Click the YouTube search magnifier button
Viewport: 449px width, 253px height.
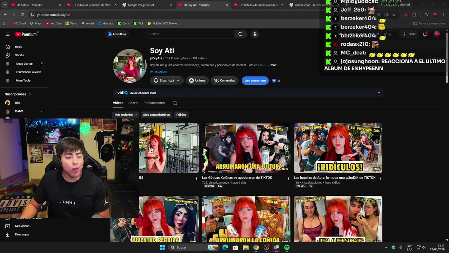241,34
